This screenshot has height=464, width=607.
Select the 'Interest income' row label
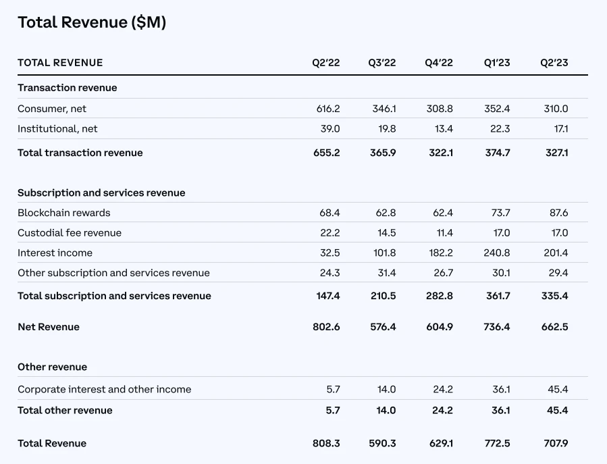point(55,253)
